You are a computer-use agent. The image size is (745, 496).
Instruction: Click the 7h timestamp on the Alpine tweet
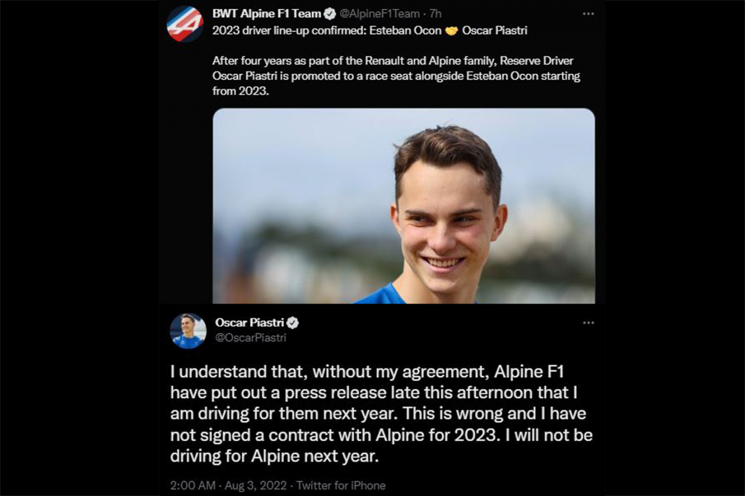tap(436, 14)
